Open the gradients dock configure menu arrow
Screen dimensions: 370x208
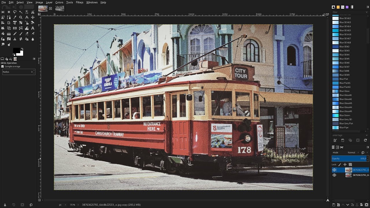[x=368, y=7]
